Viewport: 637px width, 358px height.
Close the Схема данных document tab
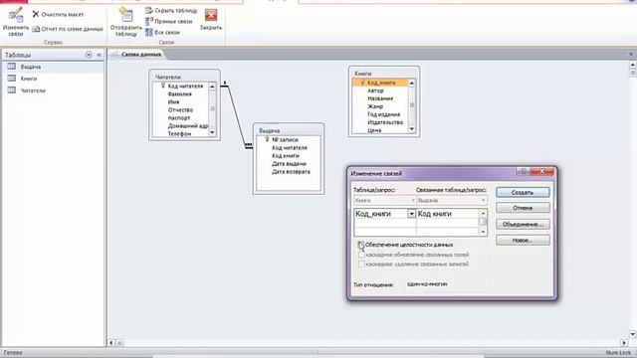(x=631, y=54)
